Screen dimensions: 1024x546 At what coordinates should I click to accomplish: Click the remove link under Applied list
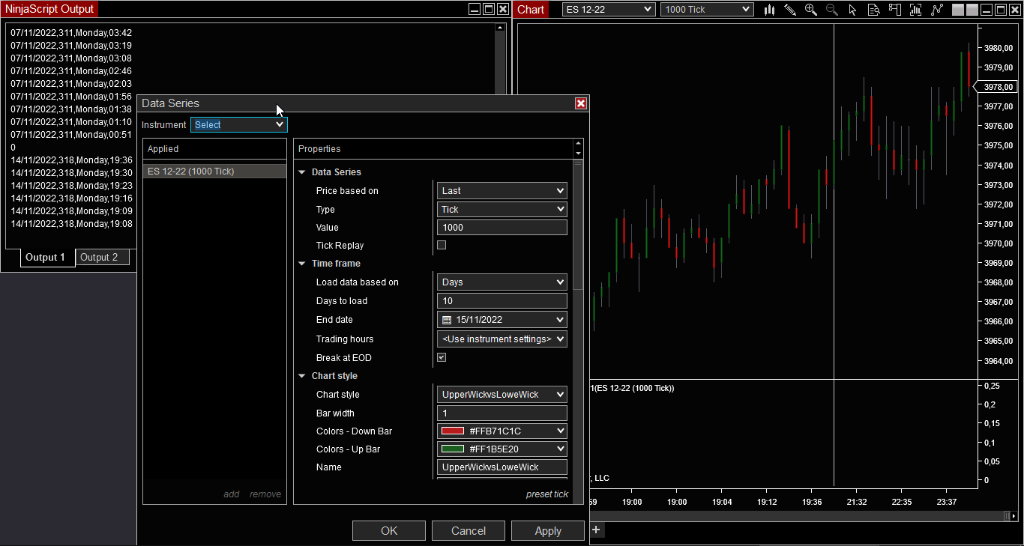click(265, 494)
